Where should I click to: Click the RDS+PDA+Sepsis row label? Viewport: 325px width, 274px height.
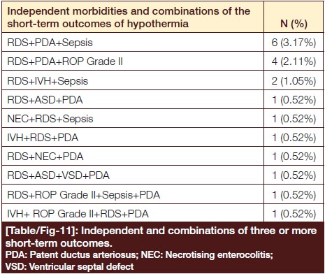point(50,43)
